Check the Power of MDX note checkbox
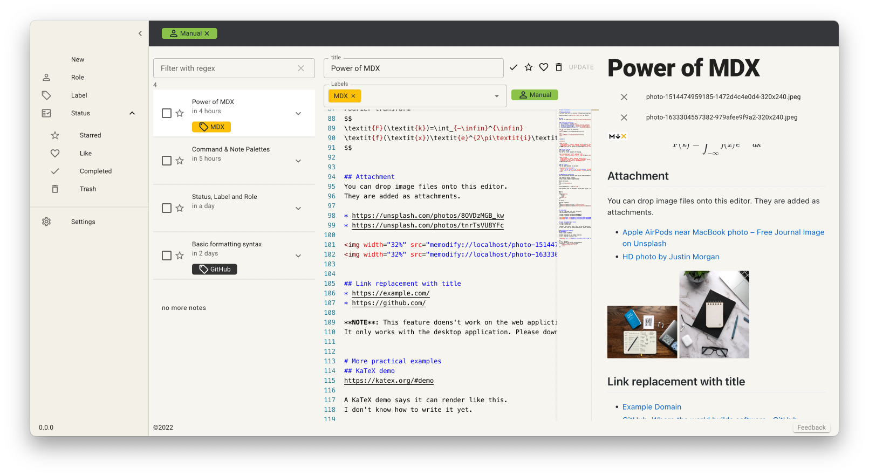This screenshot has height=476, width=869. pyautogui.click(x=167, y=113)
